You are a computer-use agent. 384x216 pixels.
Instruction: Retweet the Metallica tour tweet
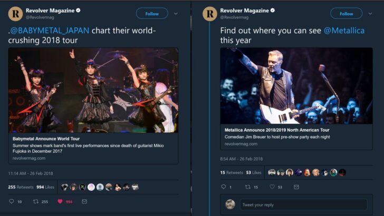pyautogui.click(x=248, y=186)
